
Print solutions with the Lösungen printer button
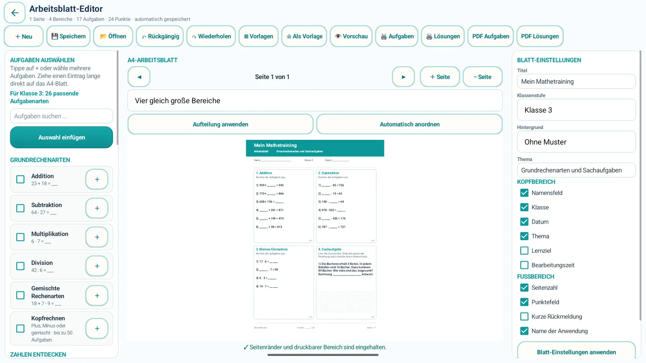pyautogui.click(x=443, y=36)
